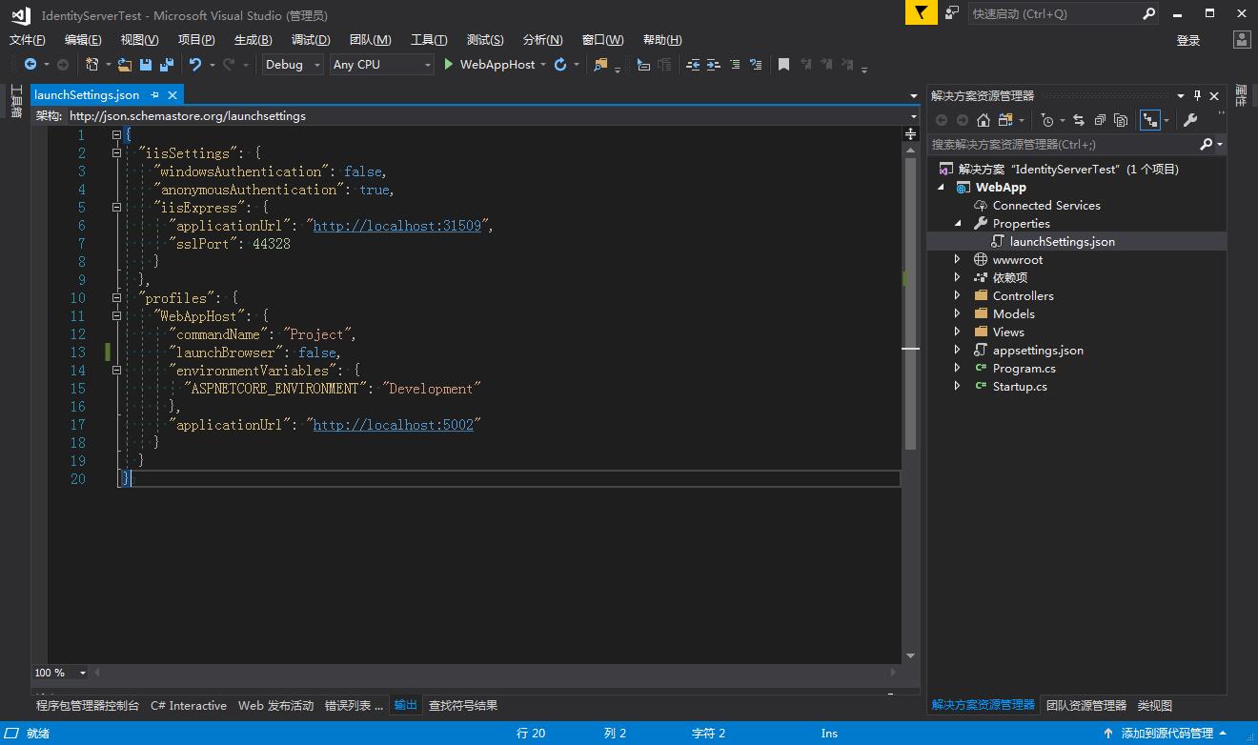
Task: Open Properties wrench icon in Solution Explorer
Action: click(1190, 120)
